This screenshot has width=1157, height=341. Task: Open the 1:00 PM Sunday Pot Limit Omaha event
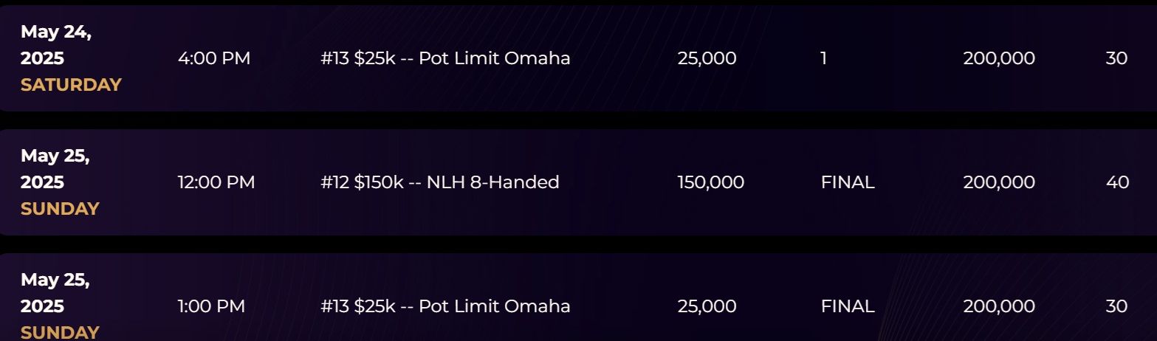[445, 306]
